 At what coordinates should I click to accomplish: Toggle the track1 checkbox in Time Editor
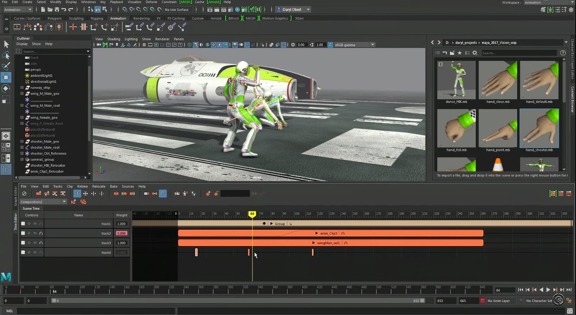pos(23,224)
